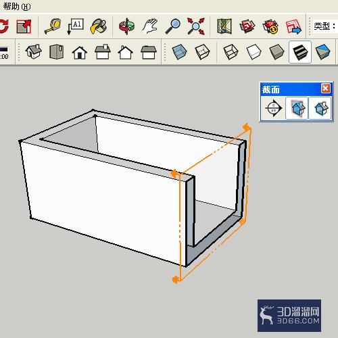Image resolution: width=338 pixels, height=338 pixels.
Task: Switch to Top view
Action: [56, 52]
